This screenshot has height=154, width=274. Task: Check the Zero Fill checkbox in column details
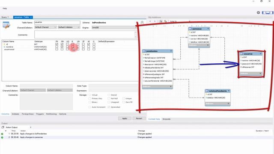click(x=124, y=102)
